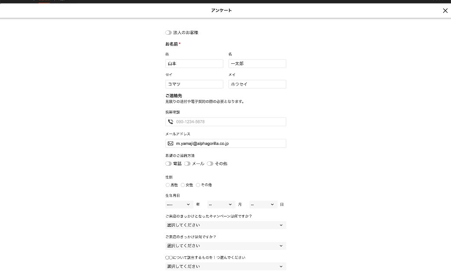Enable the メール contact method toggle
Image resolution: width=451 pixels, height=275 pixels.
pyautogui.click(x=187, y=164)
